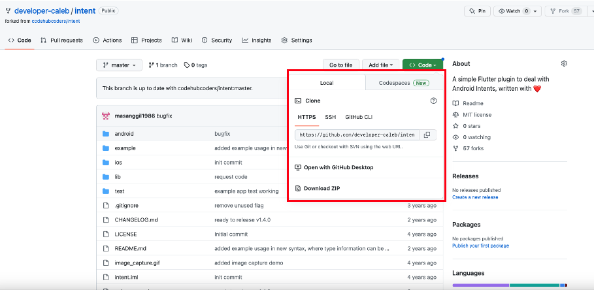Click Go to file button
The height and width of the screenshot is (290, 594).
tap(341, 65)
